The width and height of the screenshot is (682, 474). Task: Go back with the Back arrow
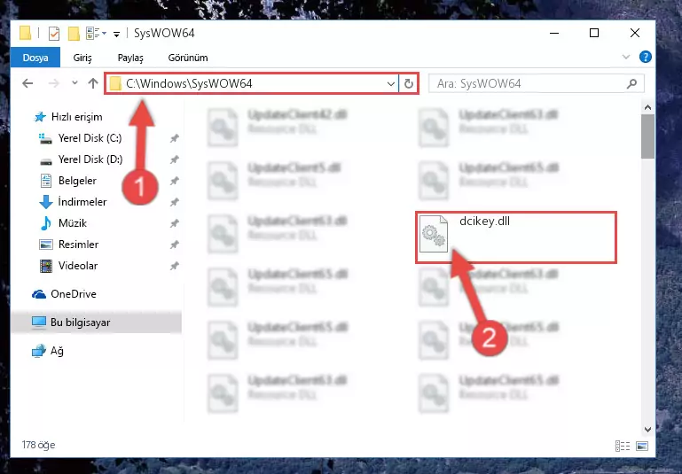click(x=27, y=83)
